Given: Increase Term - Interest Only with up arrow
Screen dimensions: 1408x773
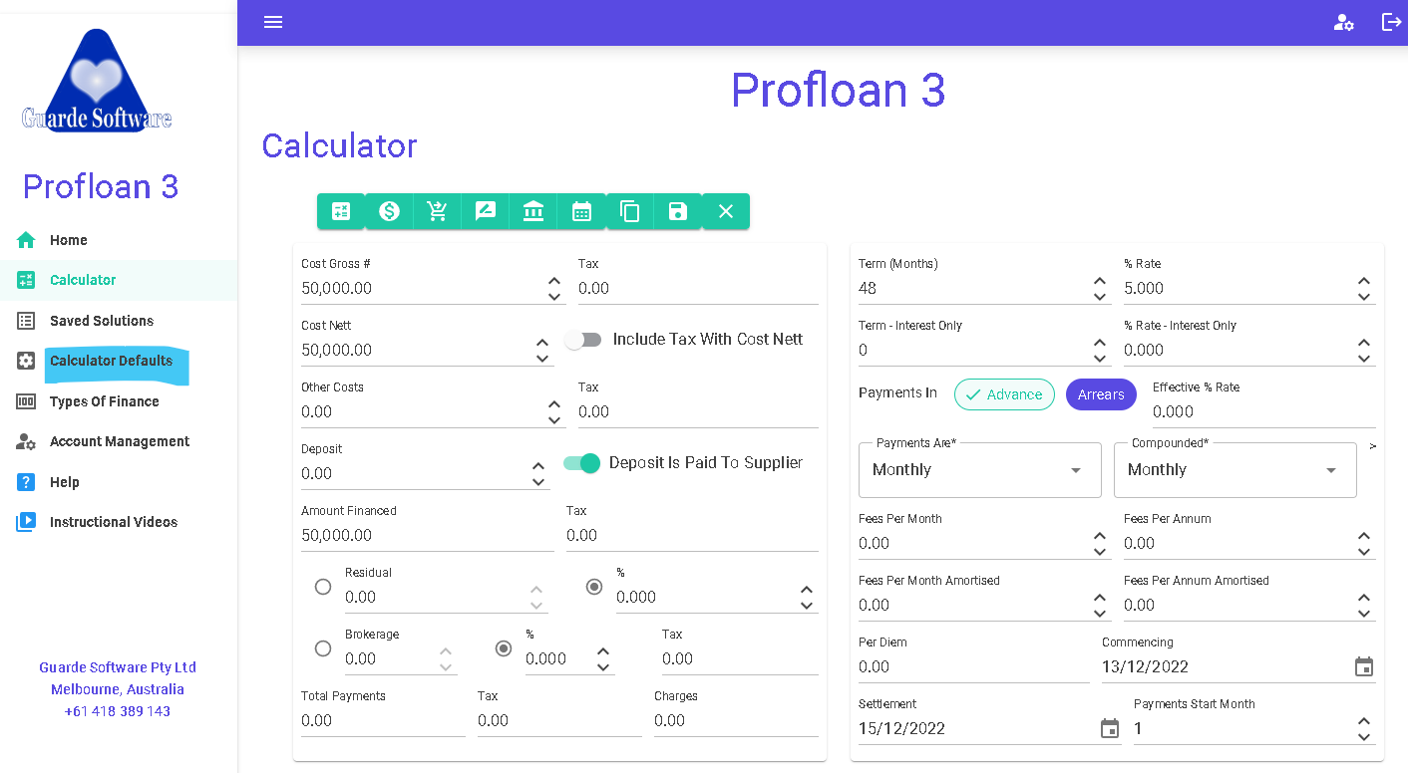Looking at the screenshot, I should [1100, 344].
